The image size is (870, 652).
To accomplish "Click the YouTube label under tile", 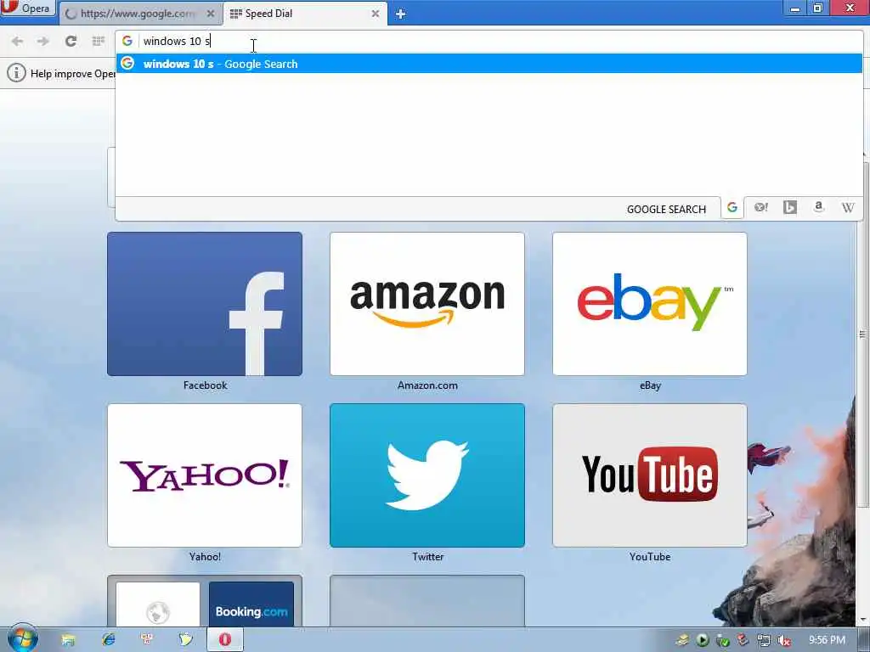I will (x=650, y=557).
